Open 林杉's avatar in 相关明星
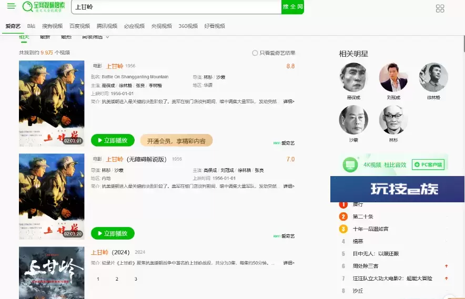The width and height of the screenshot is (465, 299). click(x=393, y=120)
